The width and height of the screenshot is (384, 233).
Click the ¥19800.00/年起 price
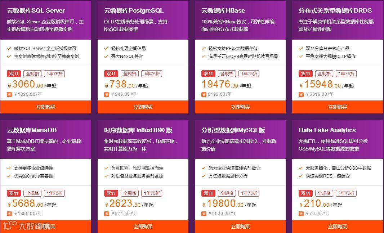point(229,203)
